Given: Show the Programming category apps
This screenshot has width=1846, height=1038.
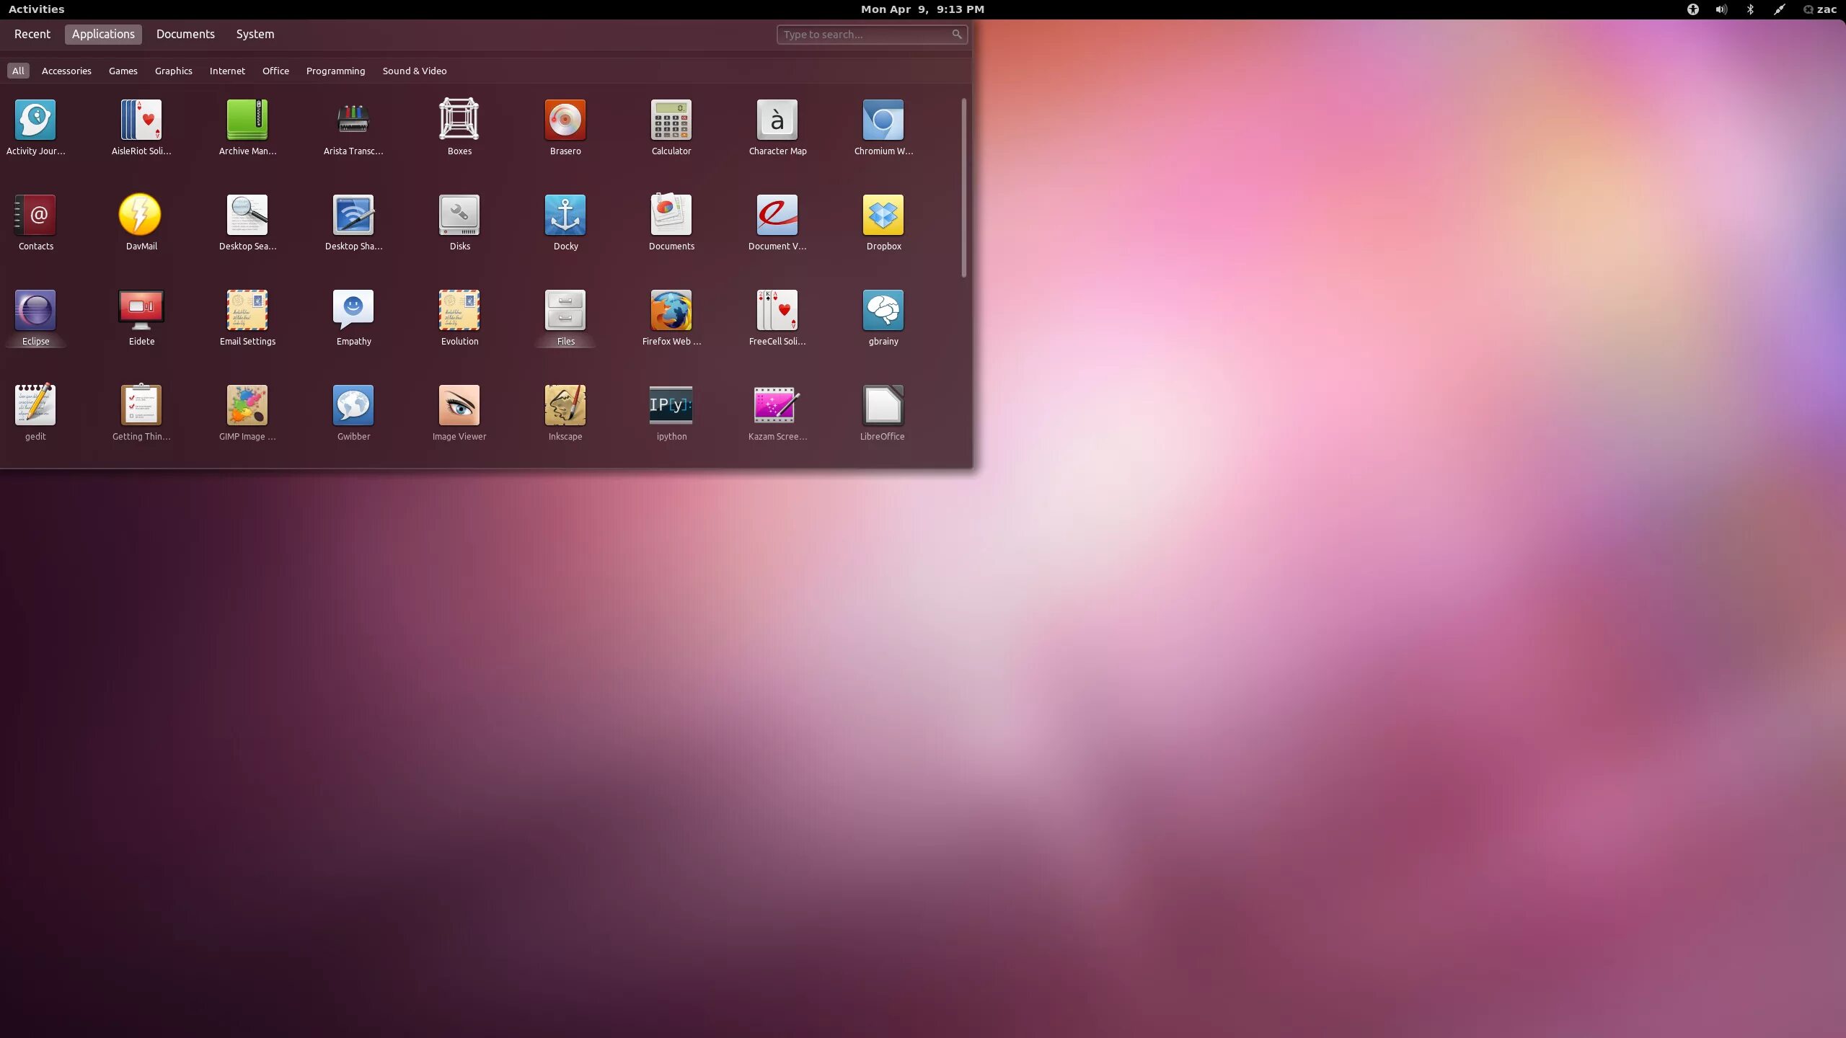Looking at the screenshot, I should (335, 71).
